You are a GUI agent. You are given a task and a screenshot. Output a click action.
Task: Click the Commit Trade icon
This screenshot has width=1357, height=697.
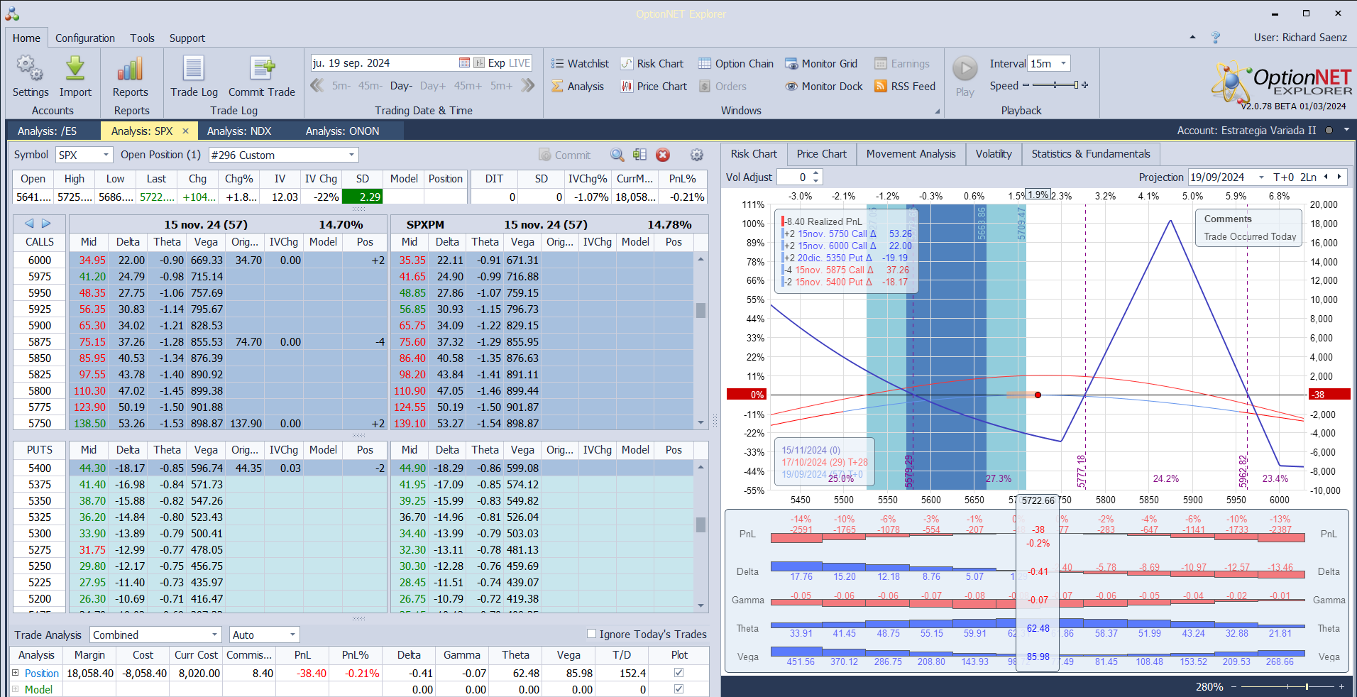pyautogui.click(x=262, y=70)
